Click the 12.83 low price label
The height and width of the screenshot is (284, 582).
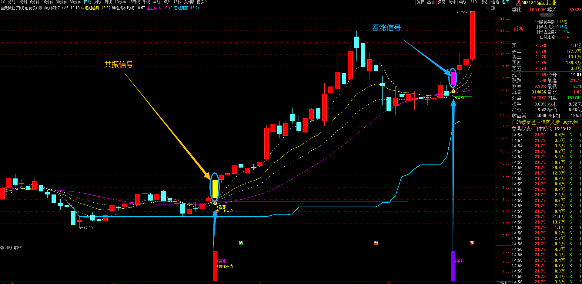pos(88,228)
